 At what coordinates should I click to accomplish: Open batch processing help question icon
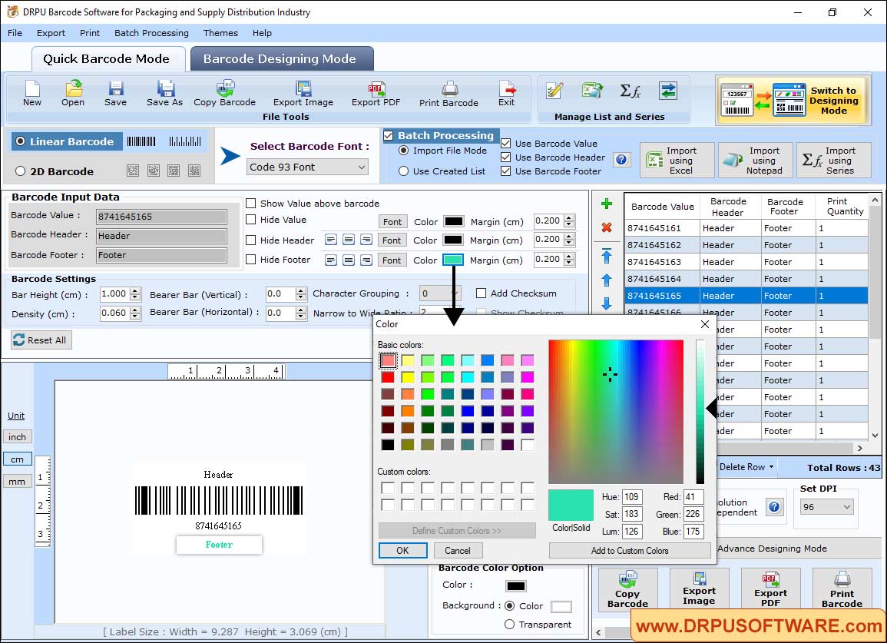(621, 160)
